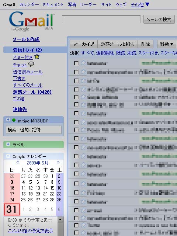Focus the mail search field
The image size is (177, 236).
101,19
